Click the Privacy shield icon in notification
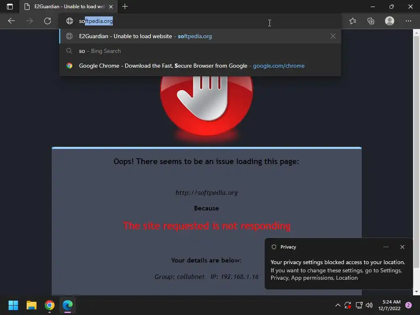The height and width of the screenshot is (315, 420). click(x=274, y=247)
